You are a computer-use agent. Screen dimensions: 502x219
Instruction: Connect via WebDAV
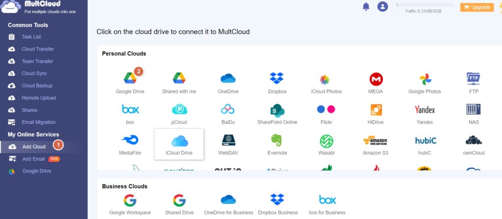point(228,144)
